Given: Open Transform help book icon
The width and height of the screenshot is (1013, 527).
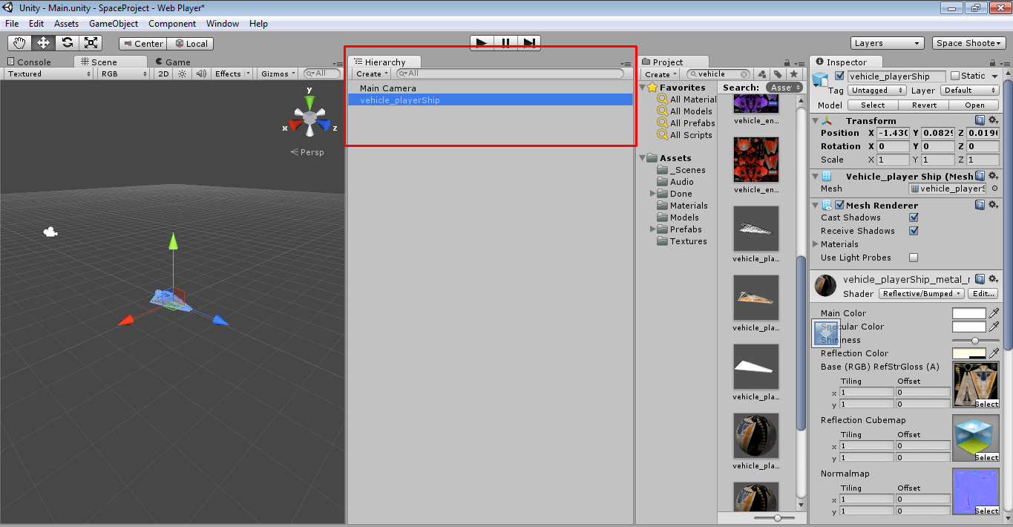Looking at the screenshot, I should (980, 120).
